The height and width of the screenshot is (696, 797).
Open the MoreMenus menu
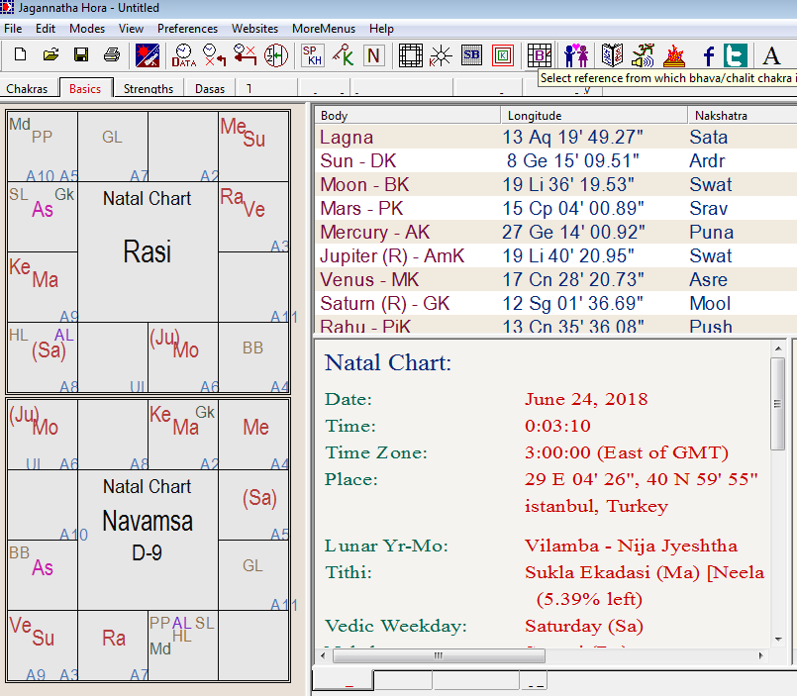(324, 29)
